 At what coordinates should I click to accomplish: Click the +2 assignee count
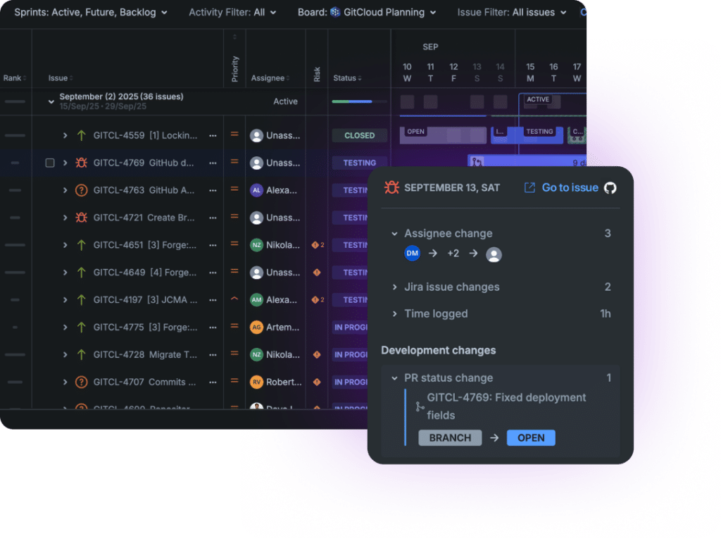453,254
